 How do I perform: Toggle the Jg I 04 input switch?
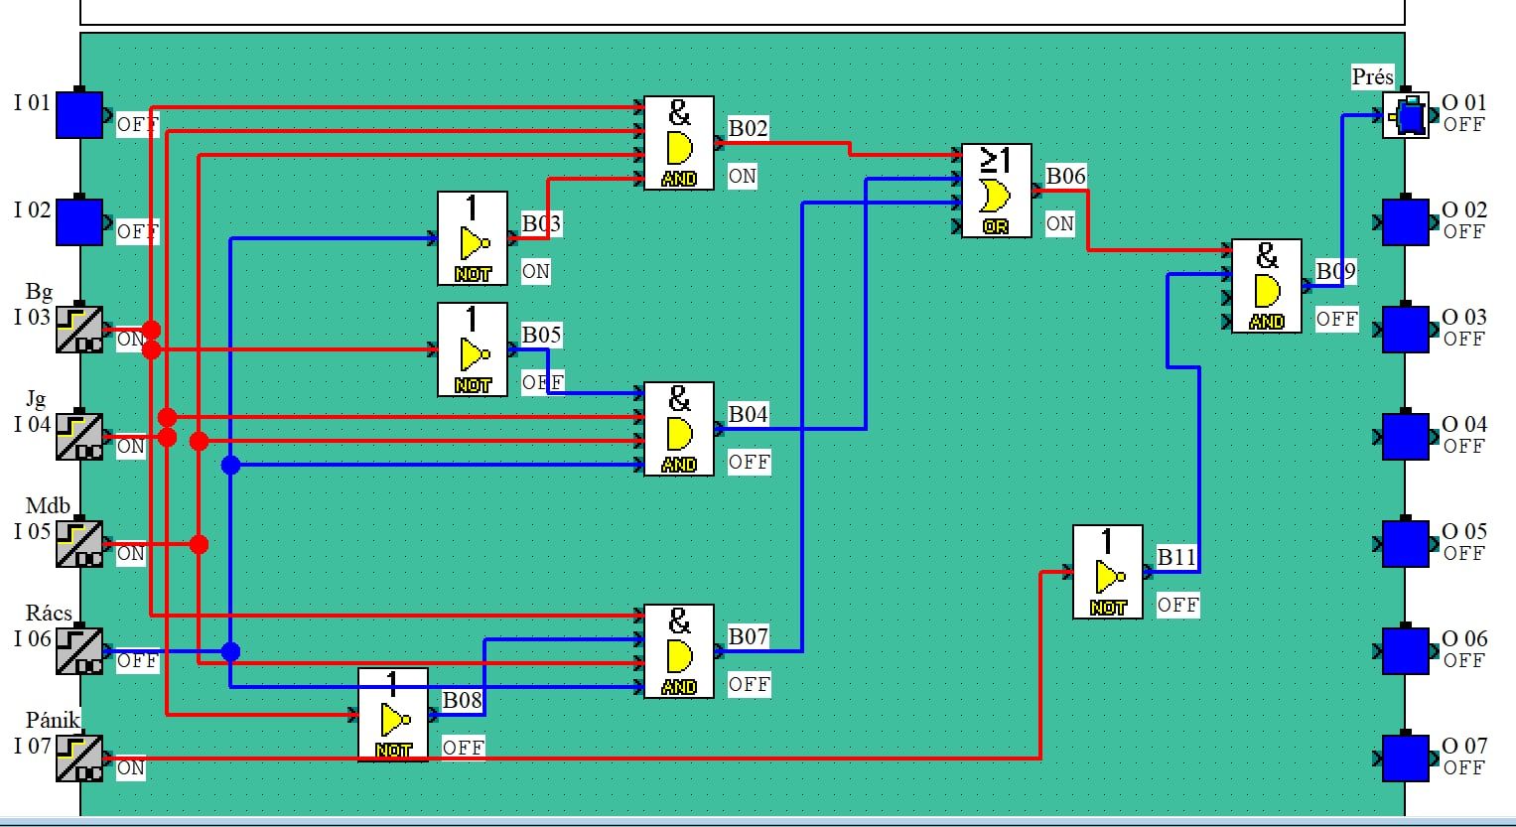pyautogui.click(x=79, y=436)
